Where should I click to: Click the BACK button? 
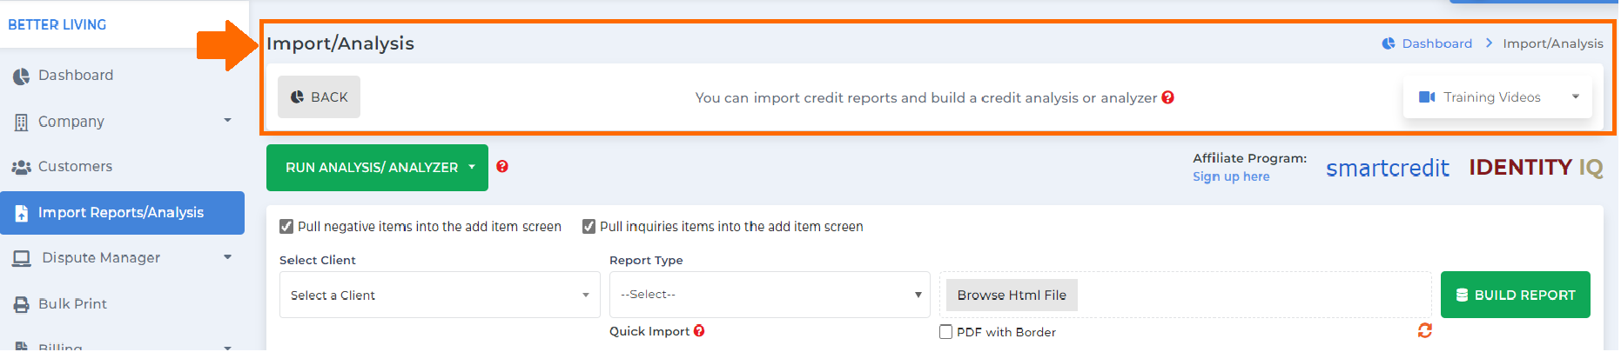(319, 97)
